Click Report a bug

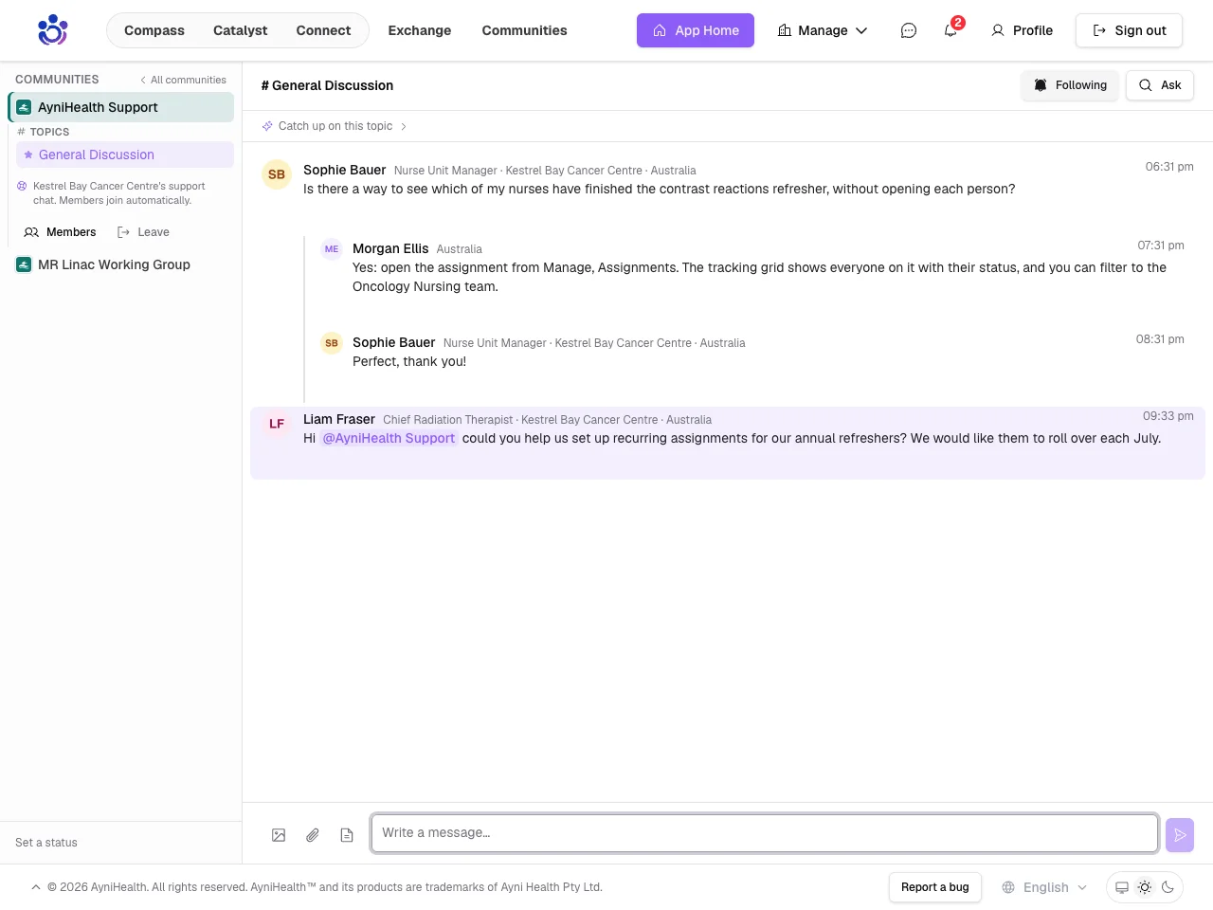coord(935,887)
